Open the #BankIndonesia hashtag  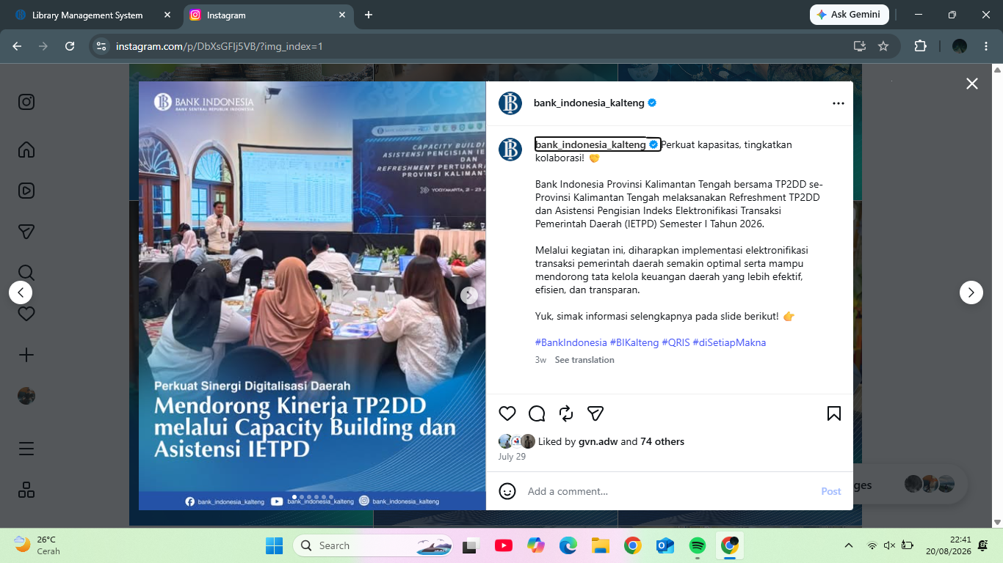tap(571, 342)
